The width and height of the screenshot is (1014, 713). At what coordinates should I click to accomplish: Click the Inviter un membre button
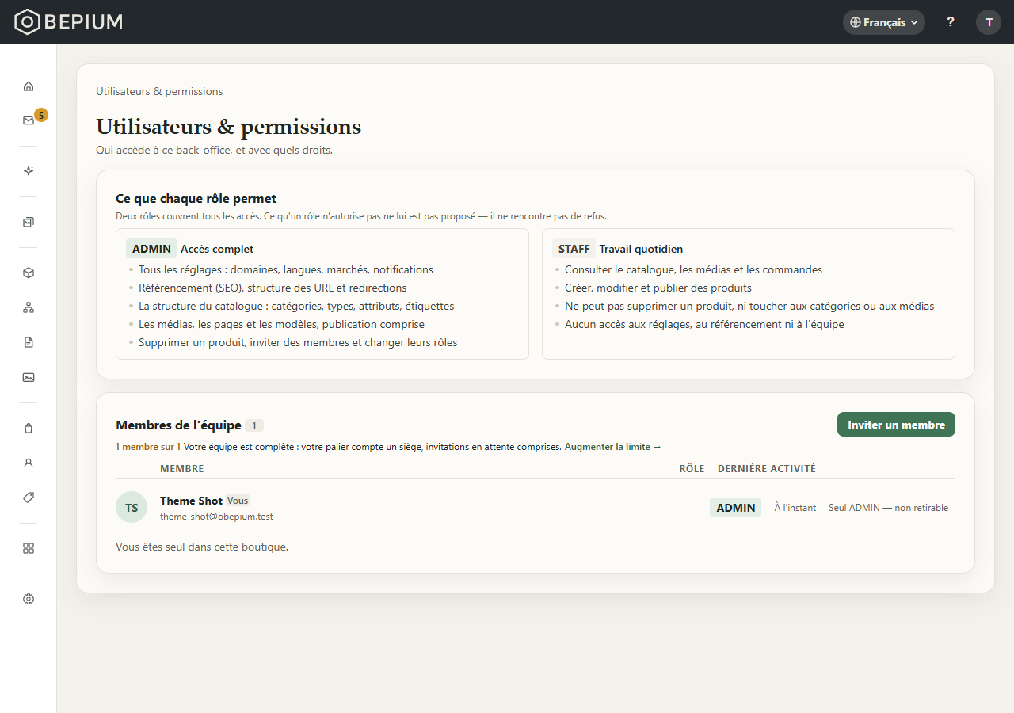pyautogui.click(x=896, y=425)
